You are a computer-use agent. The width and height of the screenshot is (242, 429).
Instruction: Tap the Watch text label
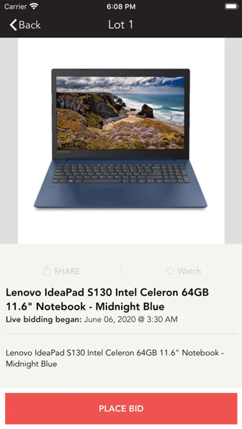click(189, 271)
